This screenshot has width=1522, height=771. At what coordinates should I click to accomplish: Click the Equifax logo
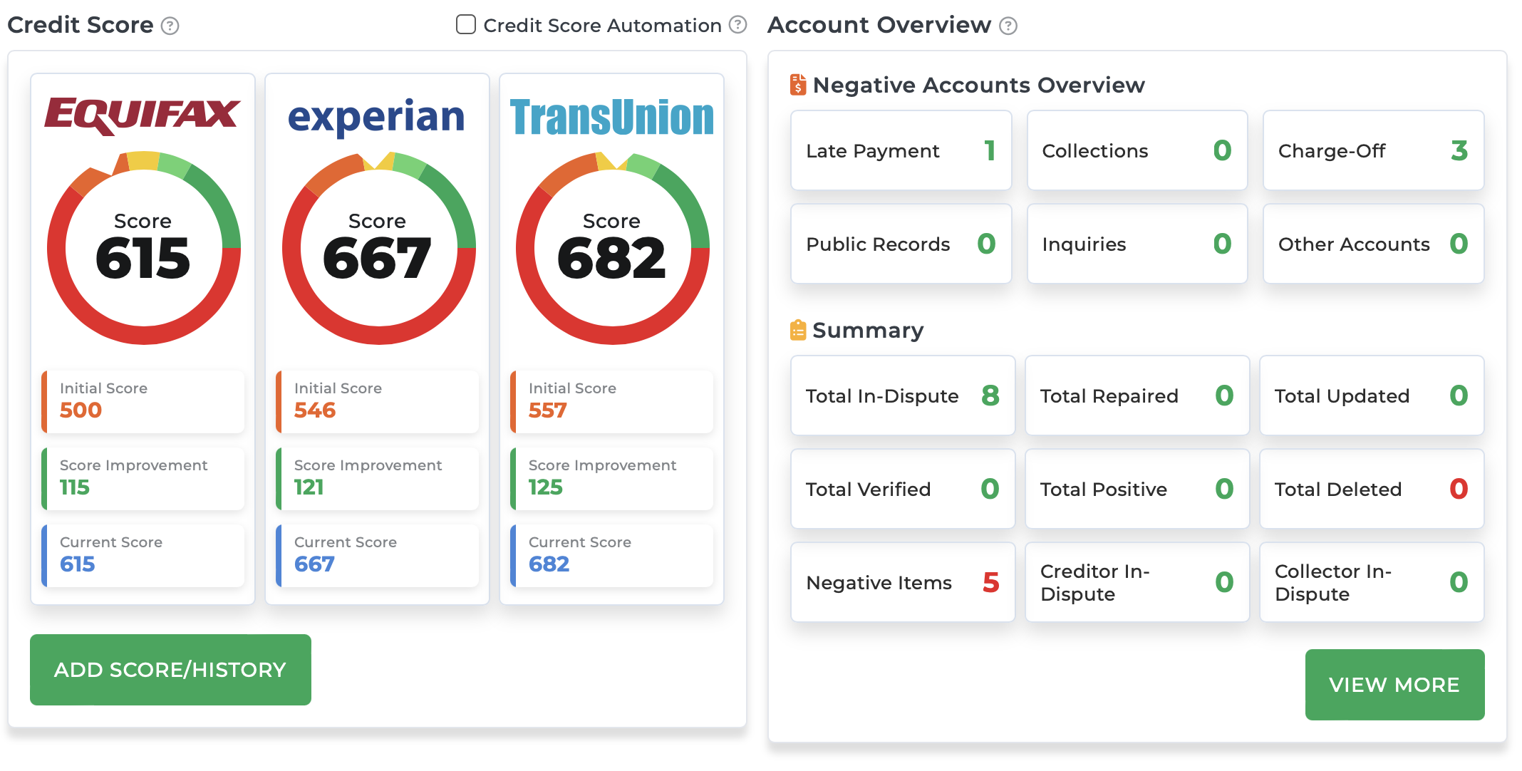coord(143,115)
